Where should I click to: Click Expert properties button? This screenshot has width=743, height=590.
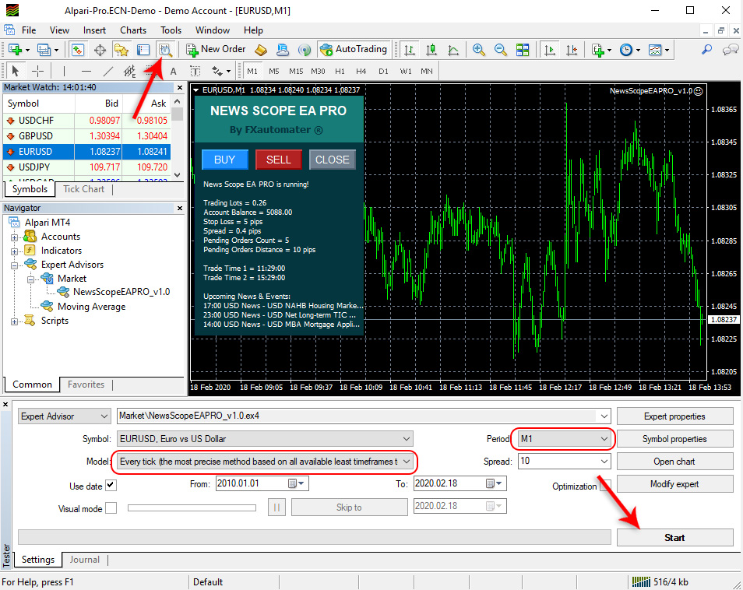click(674, 416)
